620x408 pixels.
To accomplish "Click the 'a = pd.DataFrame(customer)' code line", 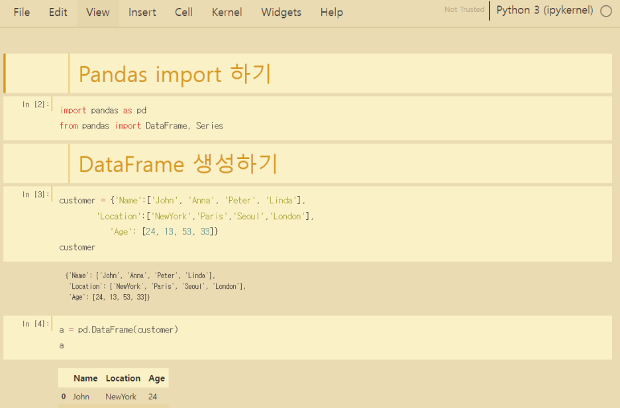I will pyautogui.click(x=119, y=330).
